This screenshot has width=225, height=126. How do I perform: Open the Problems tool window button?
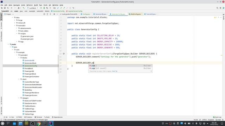click(28, 117)
